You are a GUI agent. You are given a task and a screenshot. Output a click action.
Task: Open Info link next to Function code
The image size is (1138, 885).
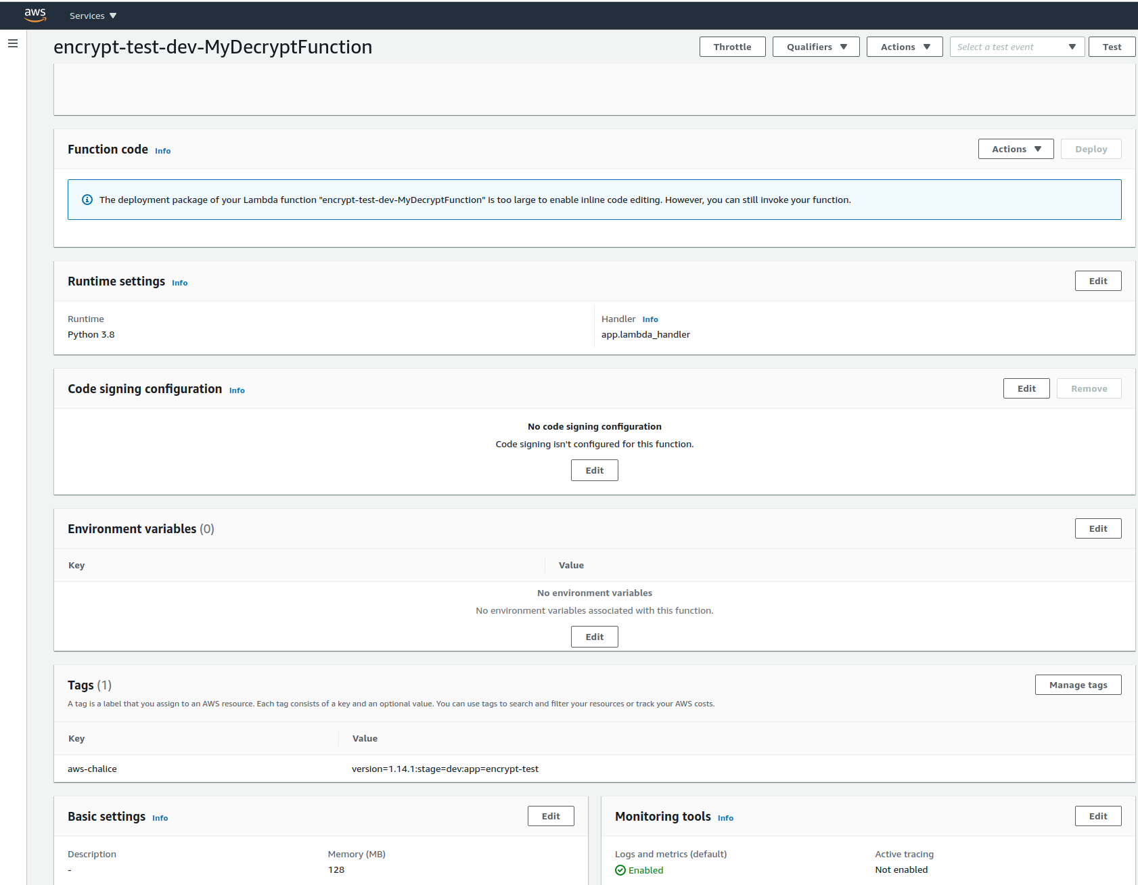162,151
